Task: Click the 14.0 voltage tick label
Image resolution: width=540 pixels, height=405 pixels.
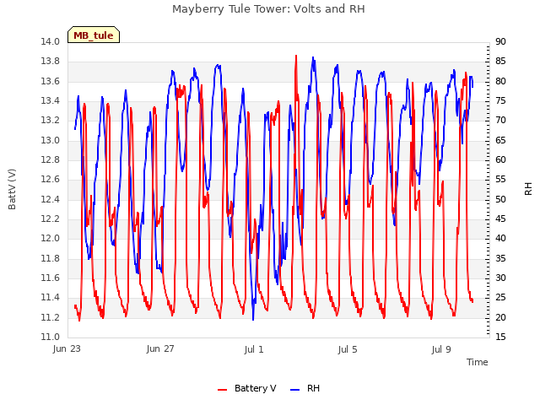Action: click(51, 41)
